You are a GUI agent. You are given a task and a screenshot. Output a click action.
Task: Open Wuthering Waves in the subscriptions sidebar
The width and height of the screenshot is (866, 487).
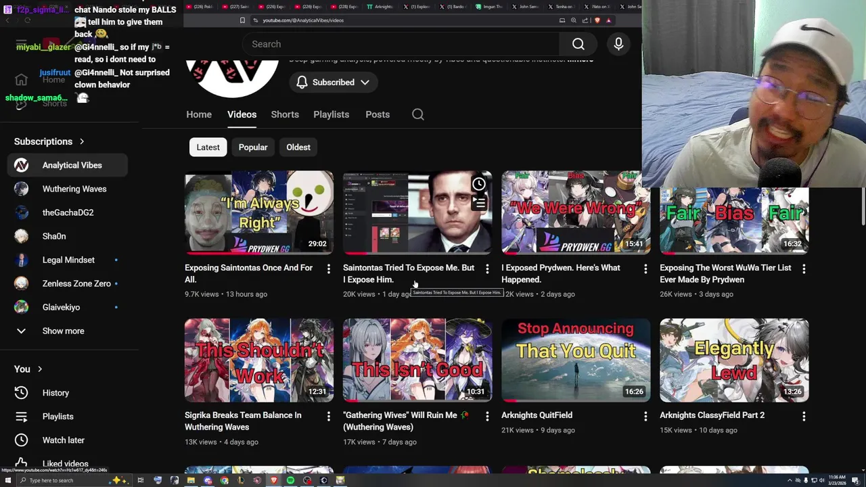(x=68, y=189)
